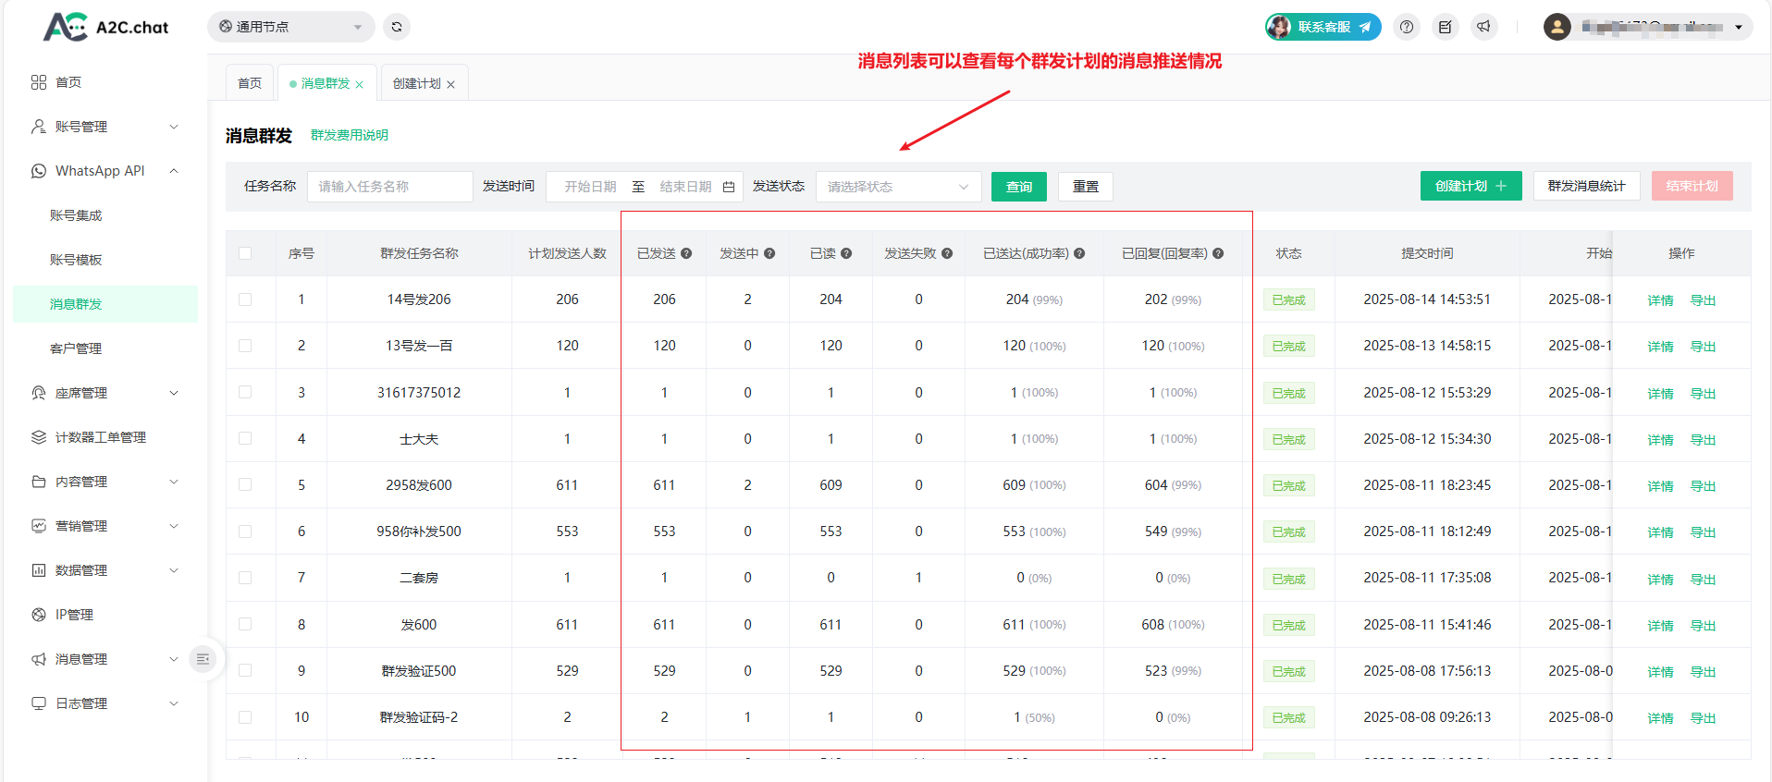Open the 发送状态 status dropdown
Image resolution: width=1772 pixels, height=782 pixels.
coord(897,187)
